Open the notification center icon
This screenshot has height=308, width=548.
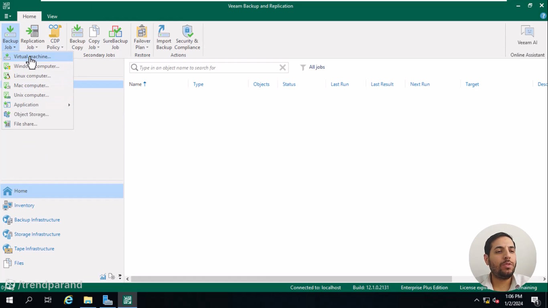tap(535, 300)
